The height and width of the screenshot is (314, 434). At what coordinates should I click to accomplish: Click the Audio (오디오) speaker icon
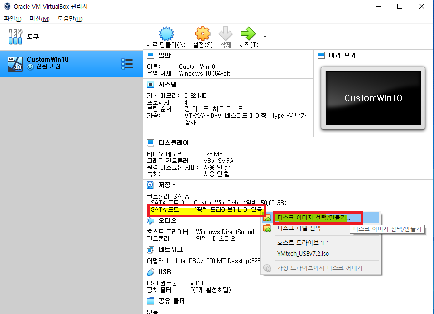[150, 220]
